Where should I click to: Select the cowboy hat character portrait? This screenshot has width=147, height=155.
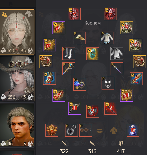17,78
